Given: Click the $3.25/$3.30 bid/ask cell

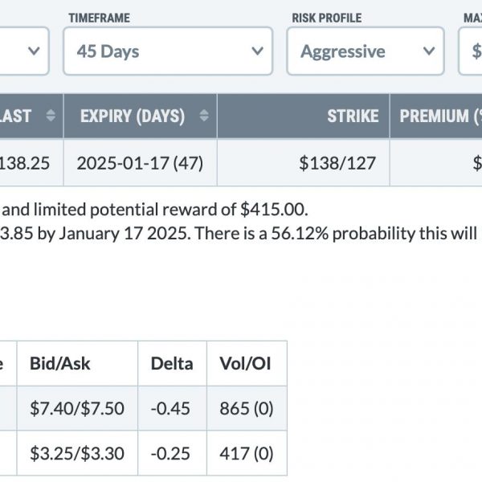Looking at the screenshot, I should coord(77,453).
